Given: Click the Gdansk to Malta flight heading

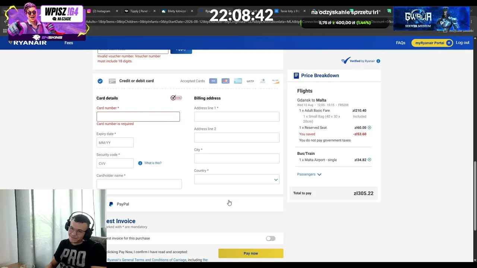Looking at the screenshot, I should 312,100.
